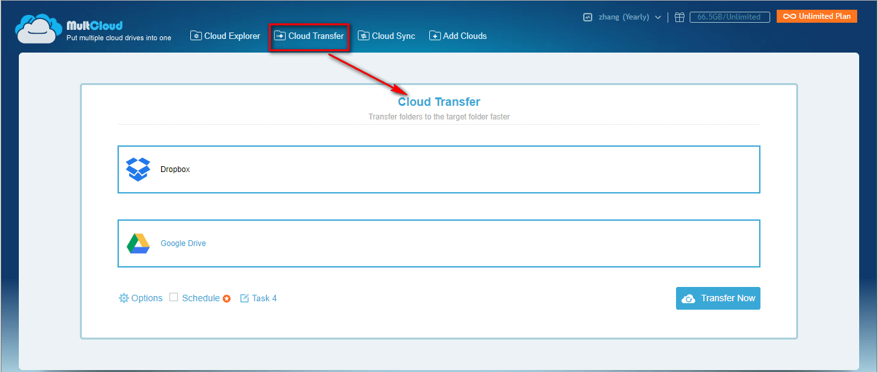Switch to the Cloud Sync tab
878x372 pixels.
coord(387,36)
